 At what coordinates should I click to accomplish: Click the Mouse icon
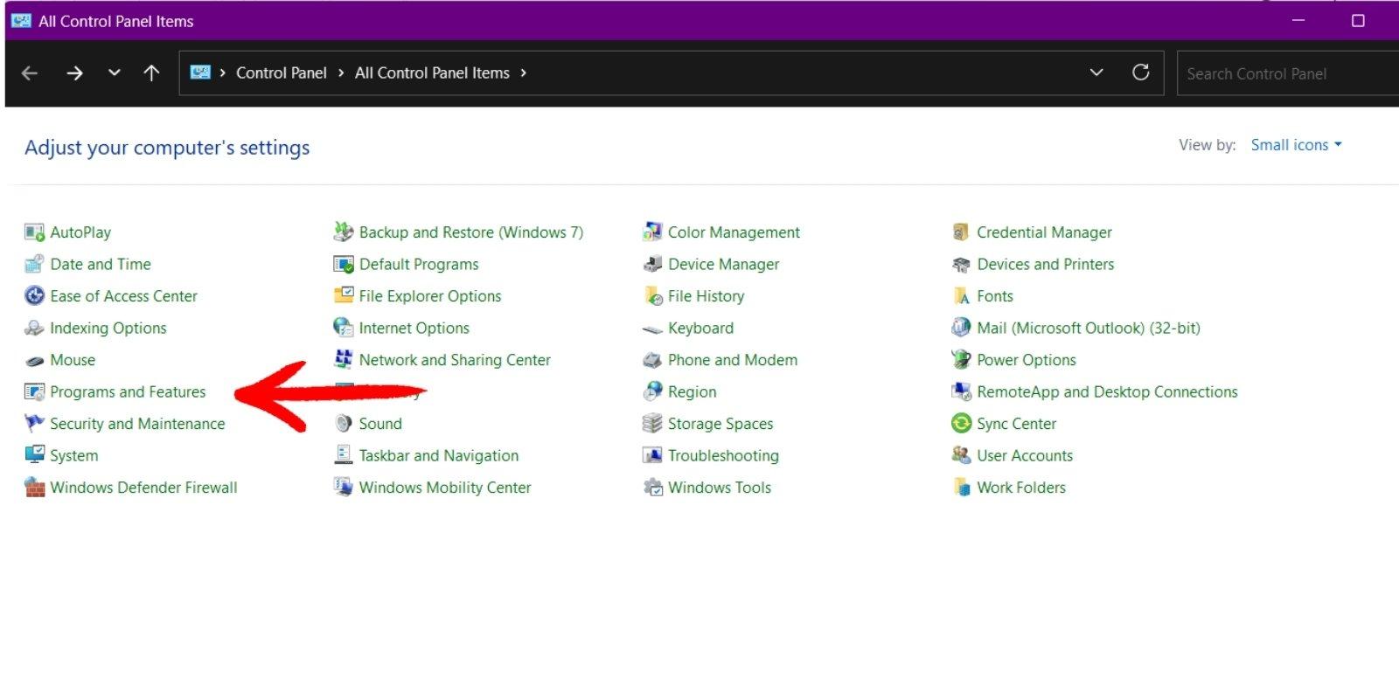coord(34,360)
